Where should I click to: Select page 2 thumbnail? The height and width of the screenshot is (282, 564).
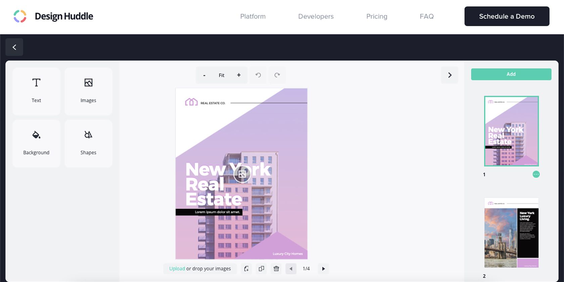[511, 233]
